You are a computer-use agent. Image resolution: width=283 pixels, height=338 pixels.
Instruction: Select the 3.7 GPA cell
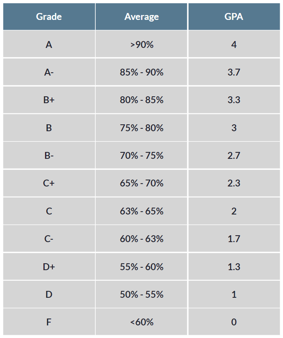pos(234,72)
